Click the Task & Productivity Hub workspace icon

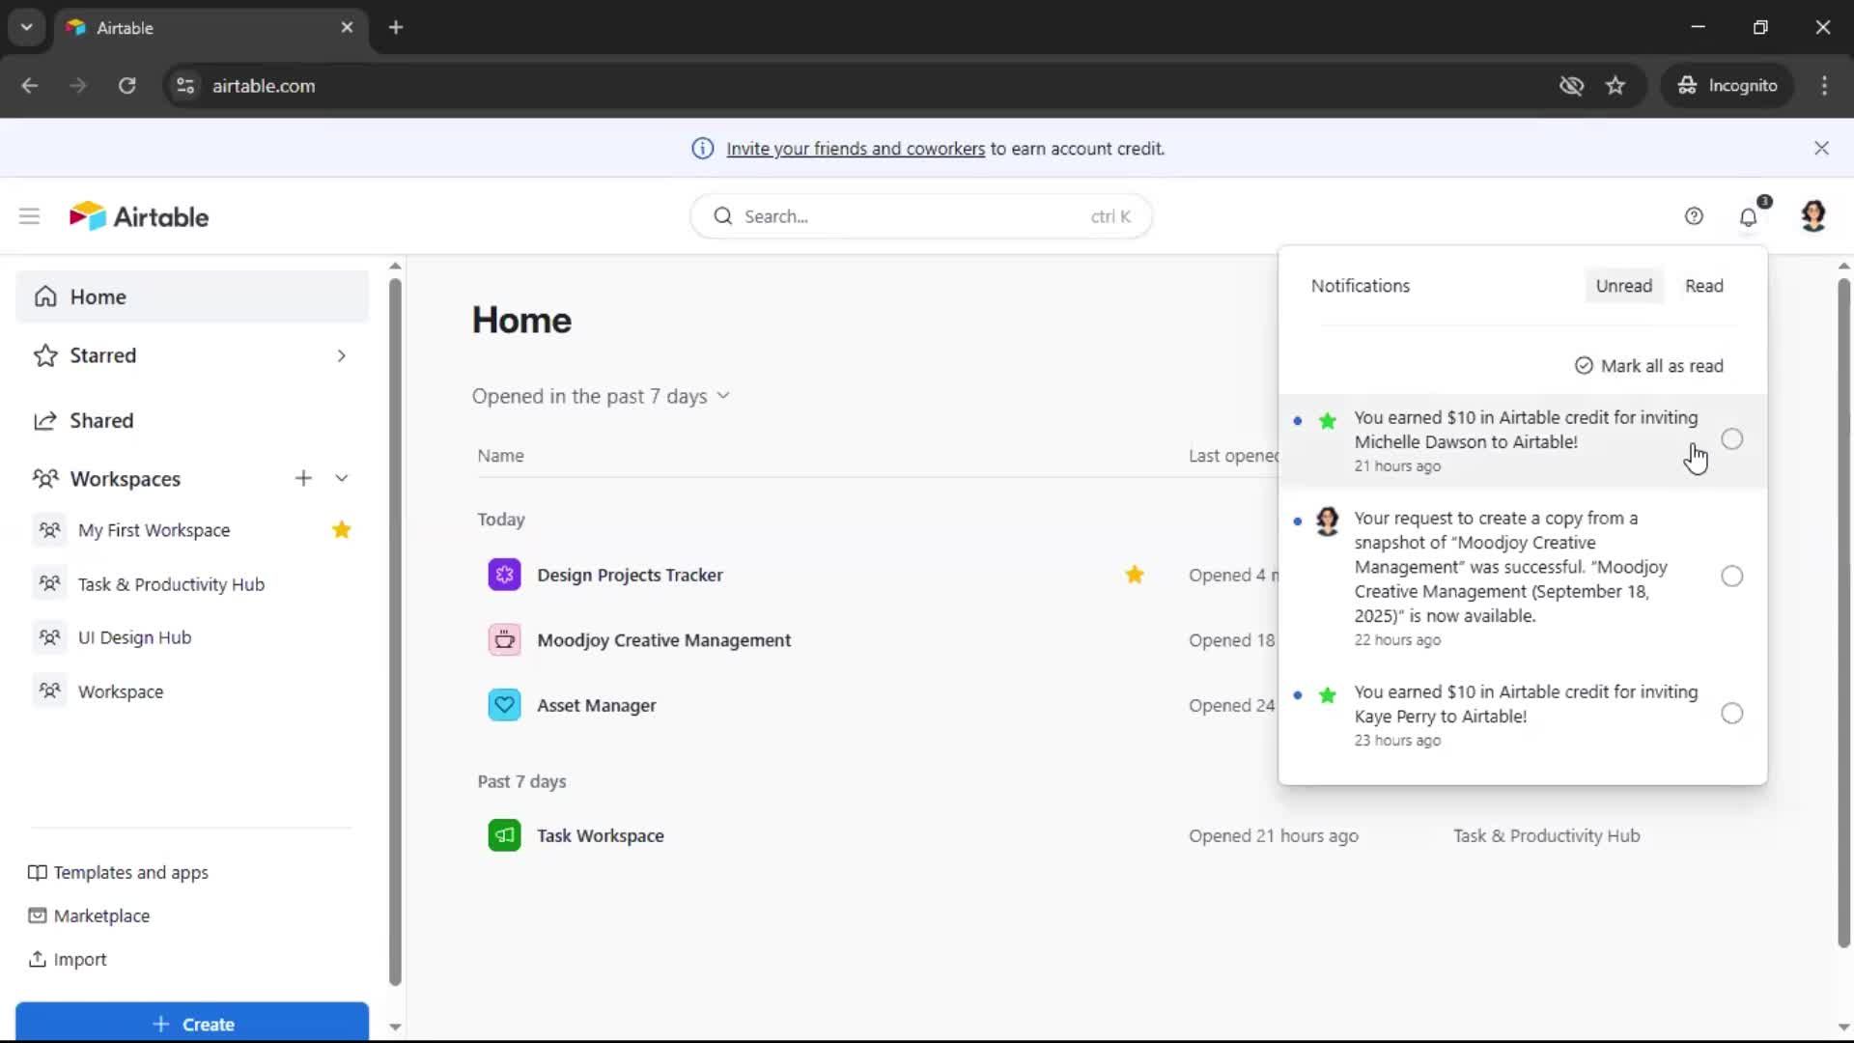[x=49, y=583]
